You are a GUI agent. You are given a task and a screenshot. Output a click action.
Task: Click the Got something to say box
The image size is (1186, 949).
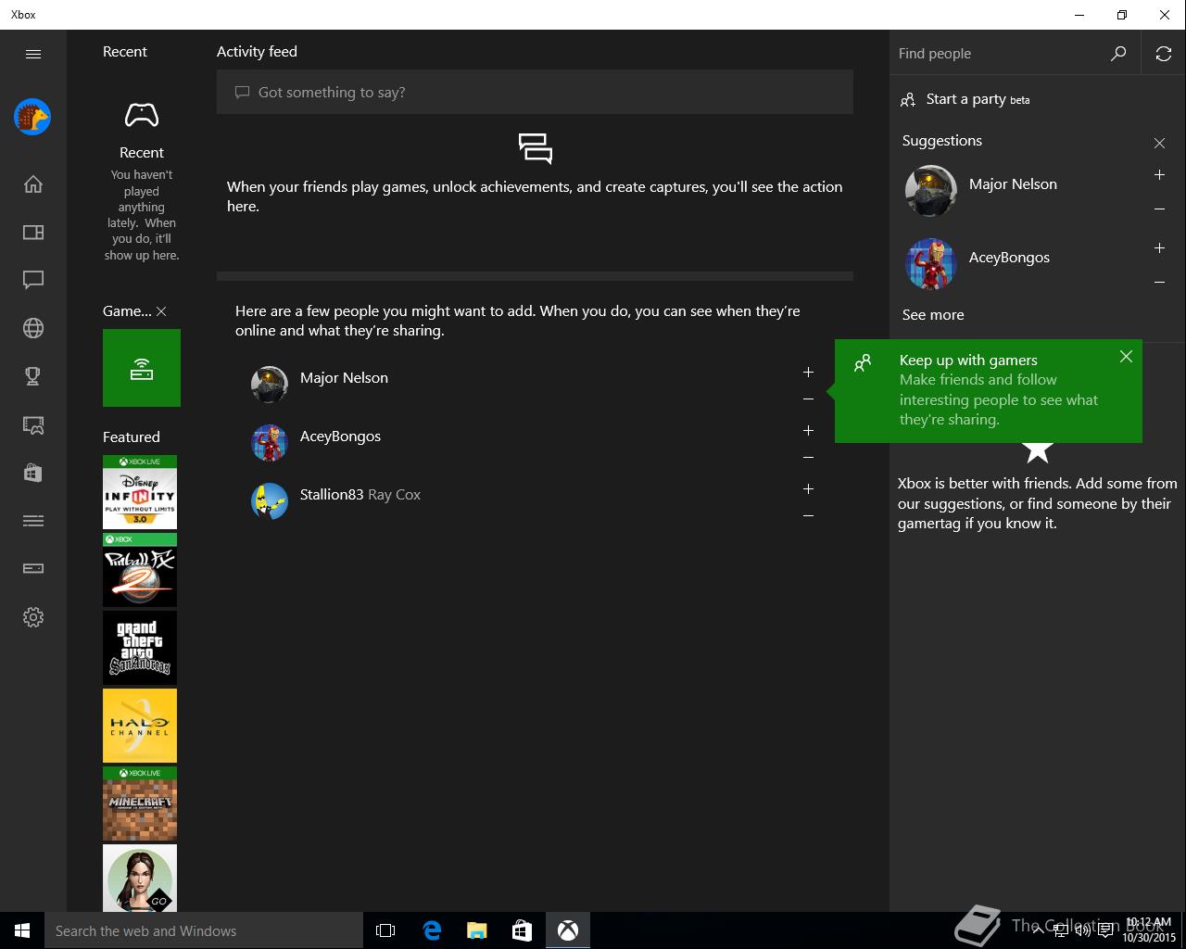(x=535, y=92)
